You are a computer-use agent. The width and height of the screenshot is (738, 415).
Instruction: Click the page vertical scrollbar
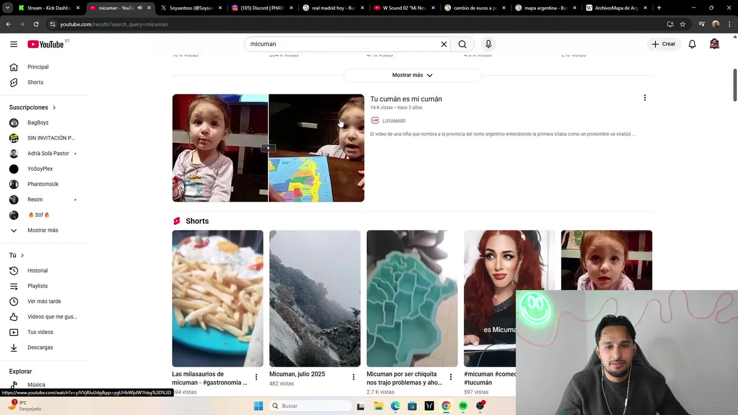coord(735,85)
